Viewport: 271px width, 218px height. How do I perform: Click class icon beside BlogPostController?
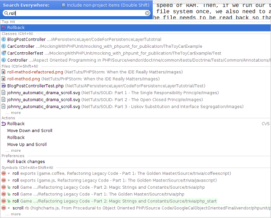4,39
